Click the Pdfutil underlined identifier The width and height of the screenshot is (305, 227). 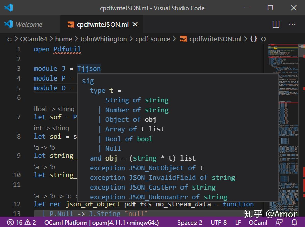point(67,49)
